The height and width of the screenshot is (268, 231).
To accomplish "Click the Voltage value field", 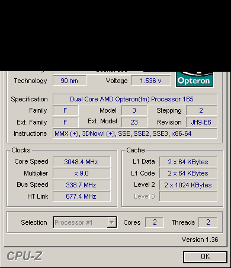I will click(151, 81).
